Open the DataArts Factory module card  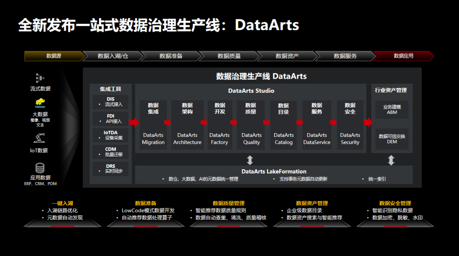(x=220, y=125)
